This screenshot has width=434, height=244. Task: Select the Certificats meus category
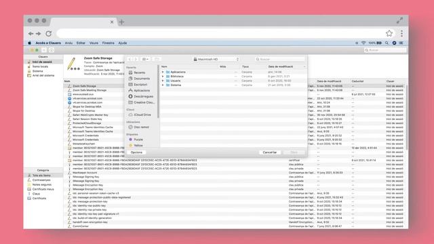coord(43,189)
